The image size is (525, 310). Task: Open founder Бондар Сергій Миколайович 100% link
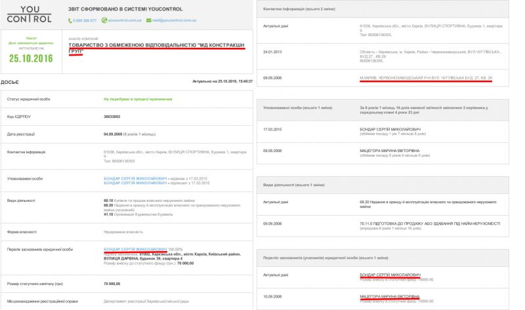(x=135, y=249)
